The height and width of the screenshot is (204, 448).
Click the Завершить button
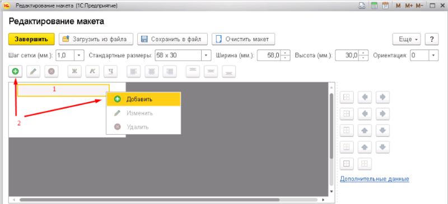(x=31, y=39)
